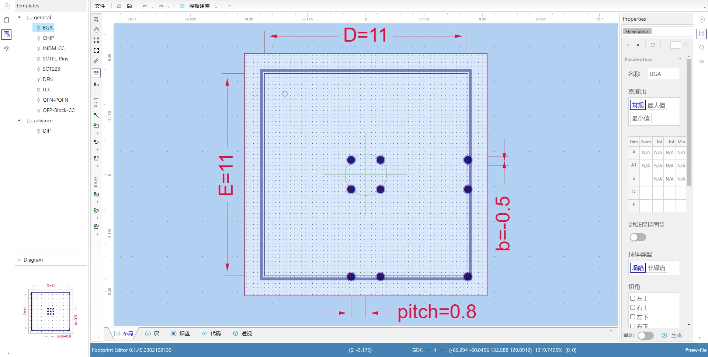Image resolution: width=708 pixels, height=357 pixels.
Task: Open file with the folder icon
Action: point(119,6)
